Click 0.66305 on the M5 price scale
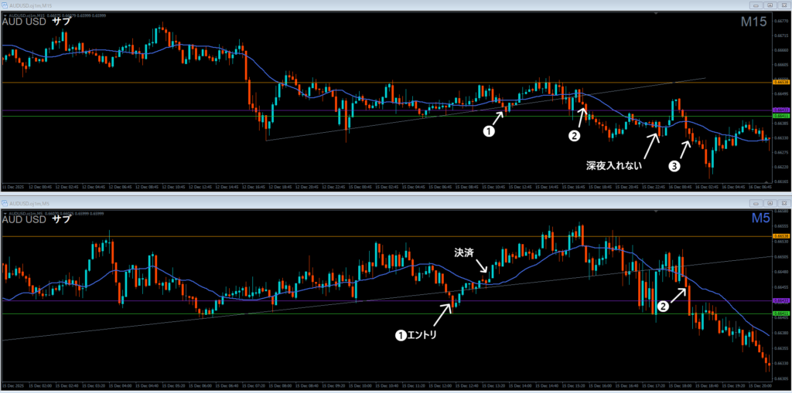 click(783, 378)
